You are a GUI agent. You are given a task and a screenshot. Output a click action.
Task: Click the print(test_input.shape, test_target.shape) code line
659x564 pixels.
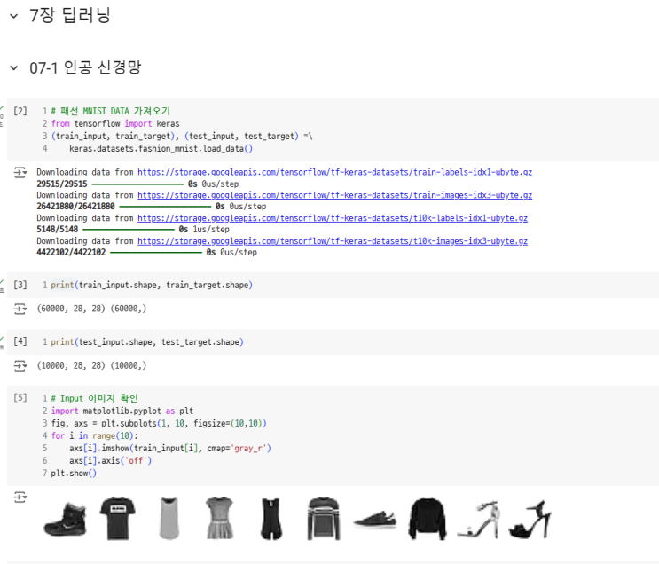click(147, 341)
